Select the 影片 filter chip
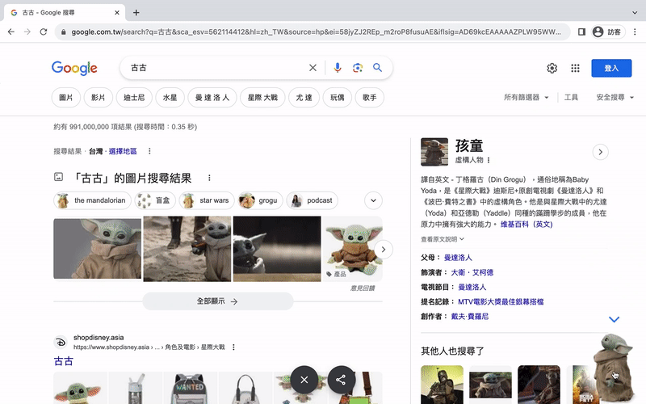 (98, 98)
